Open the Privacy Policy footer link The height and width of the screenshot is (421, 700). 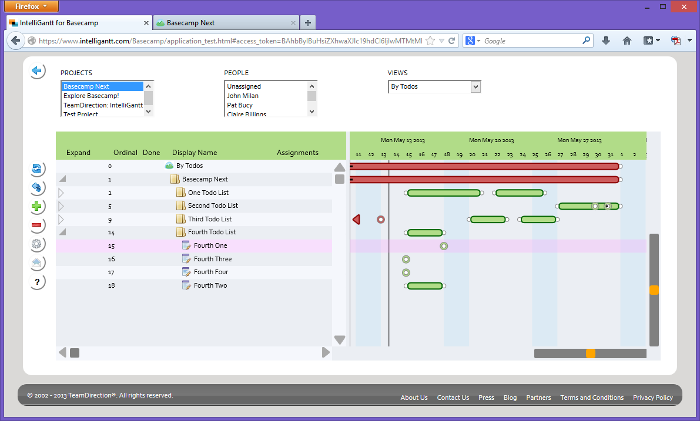pos(652,398)
